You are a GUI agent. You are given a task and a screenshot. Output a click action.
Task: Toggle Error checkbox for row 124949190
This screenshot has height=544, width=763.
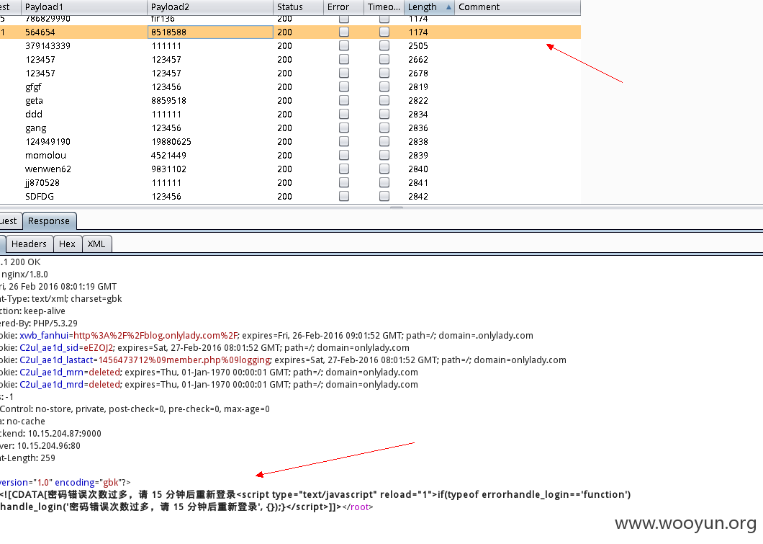coord(344,141)
